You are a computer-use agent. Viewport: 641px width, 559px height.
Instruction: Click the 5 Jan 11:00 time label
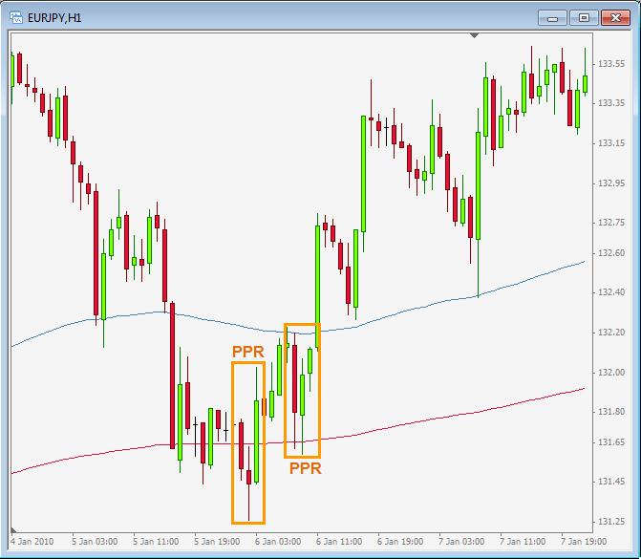[x=156, y=542]
